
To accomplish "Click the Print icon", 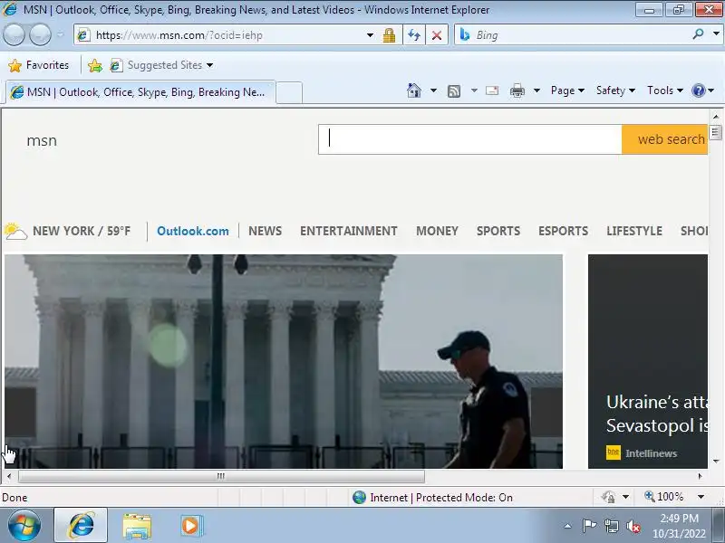I will tap(517, 90).
